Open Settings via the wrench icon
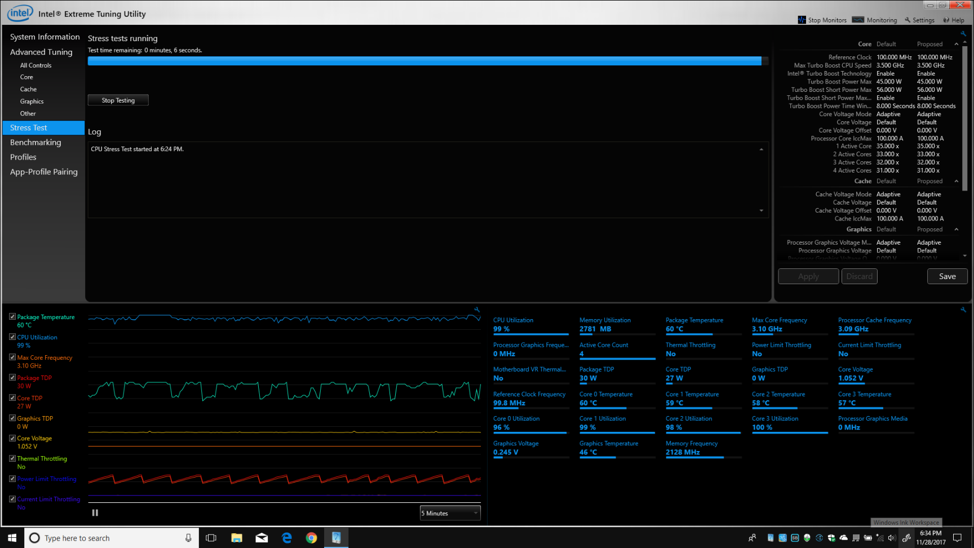Viewport: 974px width, 548px height. coord(907,20)
